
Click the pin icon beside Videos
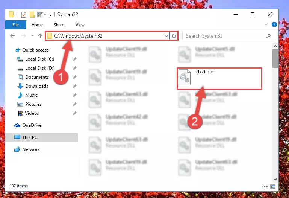click(x=74, y=113)
